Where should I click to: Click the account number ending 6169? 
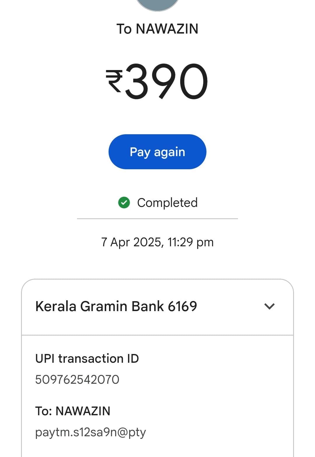183,306
